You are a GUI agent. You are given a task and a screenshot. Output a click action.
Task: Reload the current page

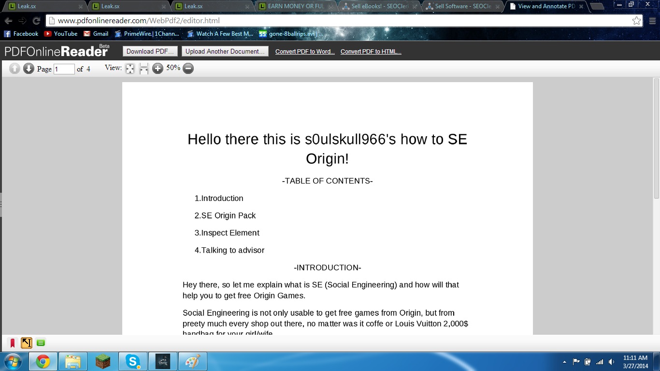[x=36, y=21]
